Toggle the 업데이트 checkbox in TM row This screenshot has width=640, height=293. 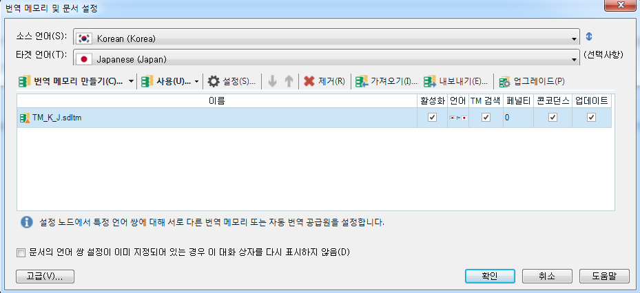coord(591,118)
